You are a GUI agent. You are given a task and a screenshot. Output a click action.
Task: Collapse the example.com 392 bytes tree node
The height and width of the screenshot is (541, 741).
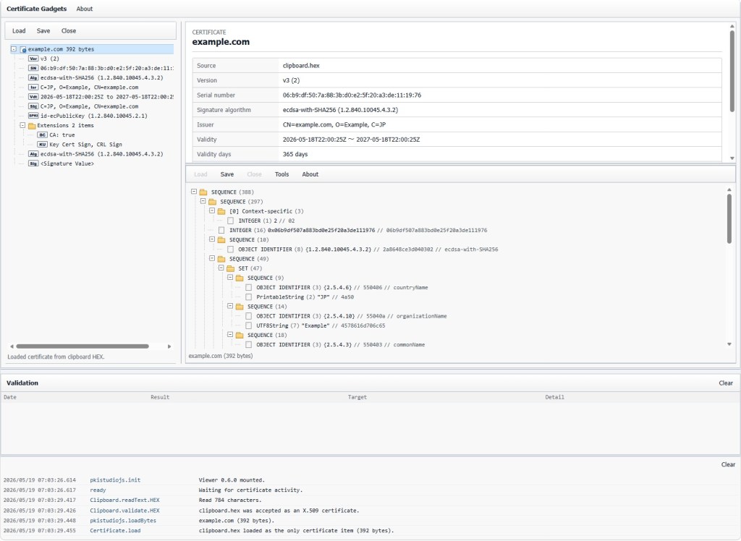click(14, 49)
